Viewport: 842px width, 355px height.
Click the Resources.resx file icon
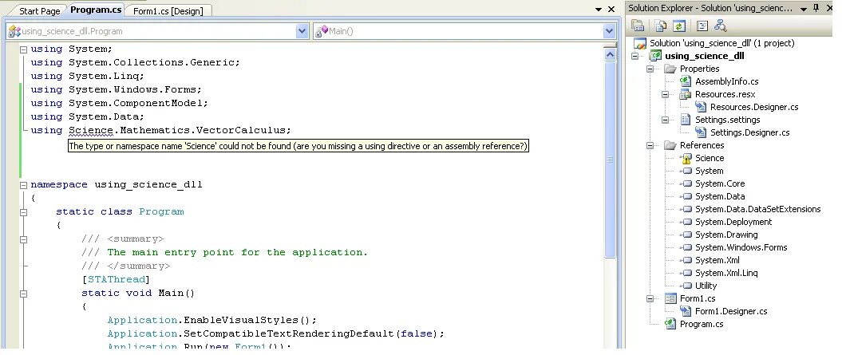pos(686,94)
